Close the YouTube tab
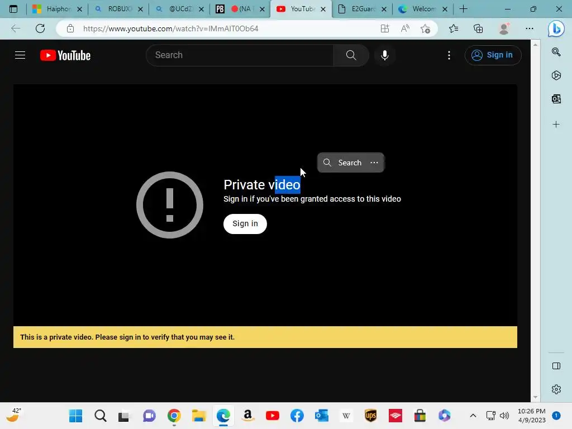The width and height of the screenshot is (572, 429). pyautogui.click(x=323, y=9)
